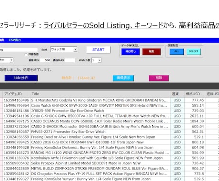The height and width of the screenshot is (181, 219).
Task: Select item ID 133448199327
Action: coord(16,179)
